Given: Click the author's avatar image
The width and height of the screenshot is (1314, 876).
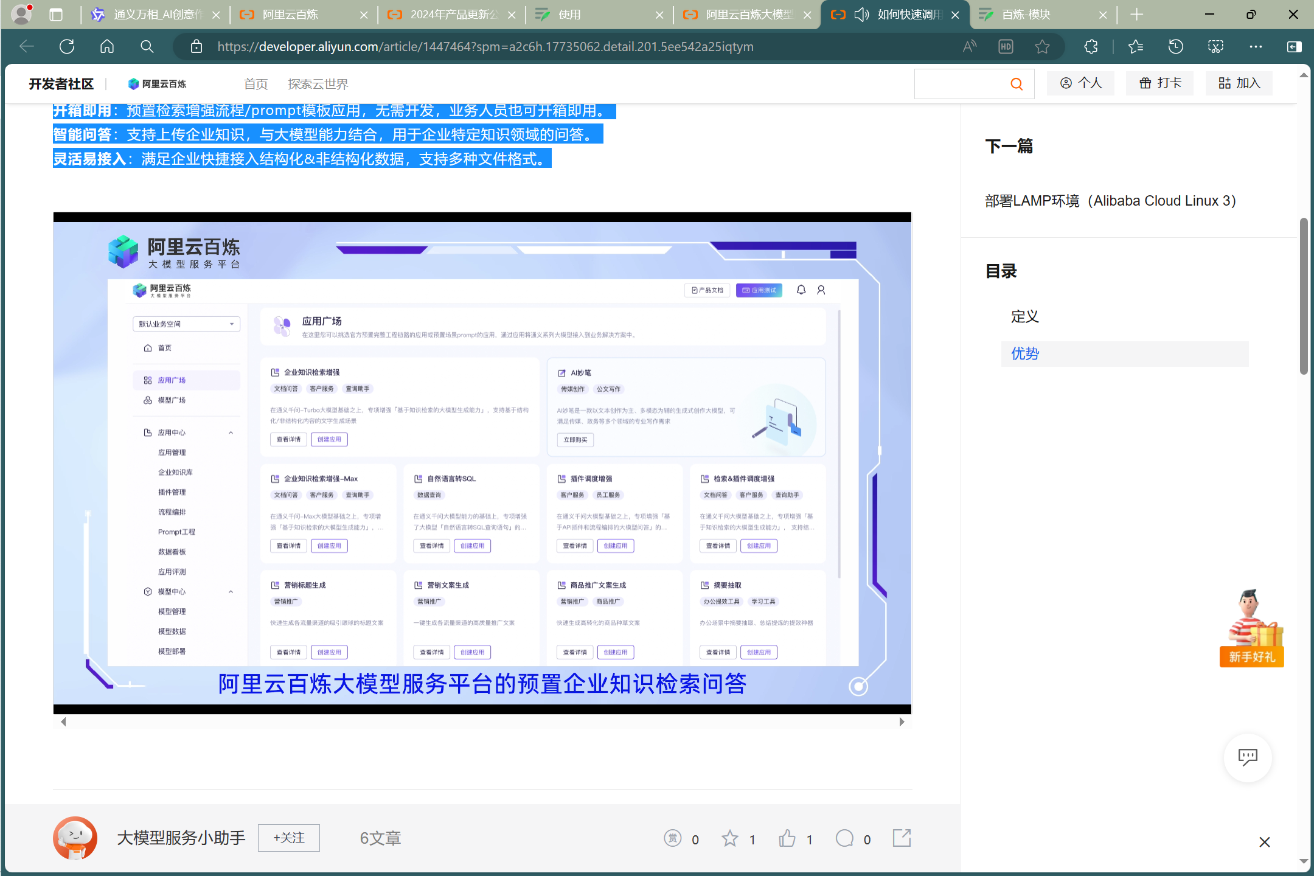Looking at the screenshot, I should (75, 838).
